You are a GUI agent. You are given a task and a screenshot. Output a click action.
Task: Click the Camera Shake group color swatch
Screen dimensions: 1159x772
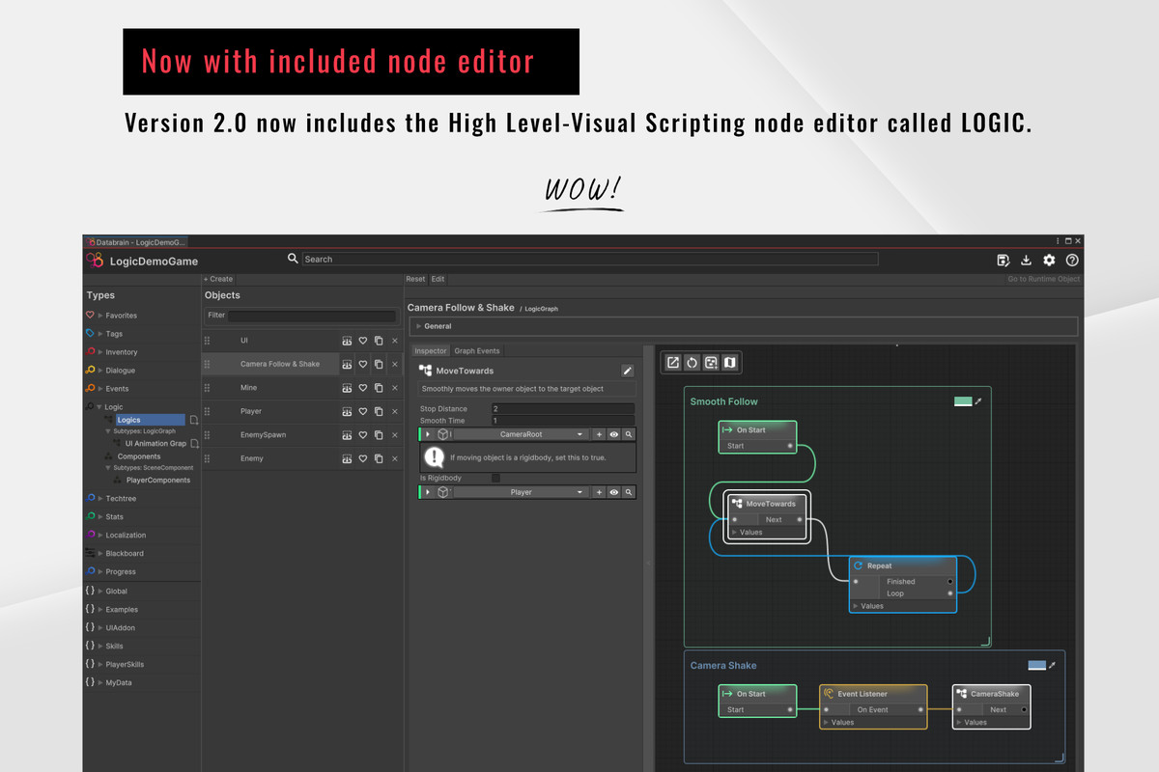point(1036,665)
